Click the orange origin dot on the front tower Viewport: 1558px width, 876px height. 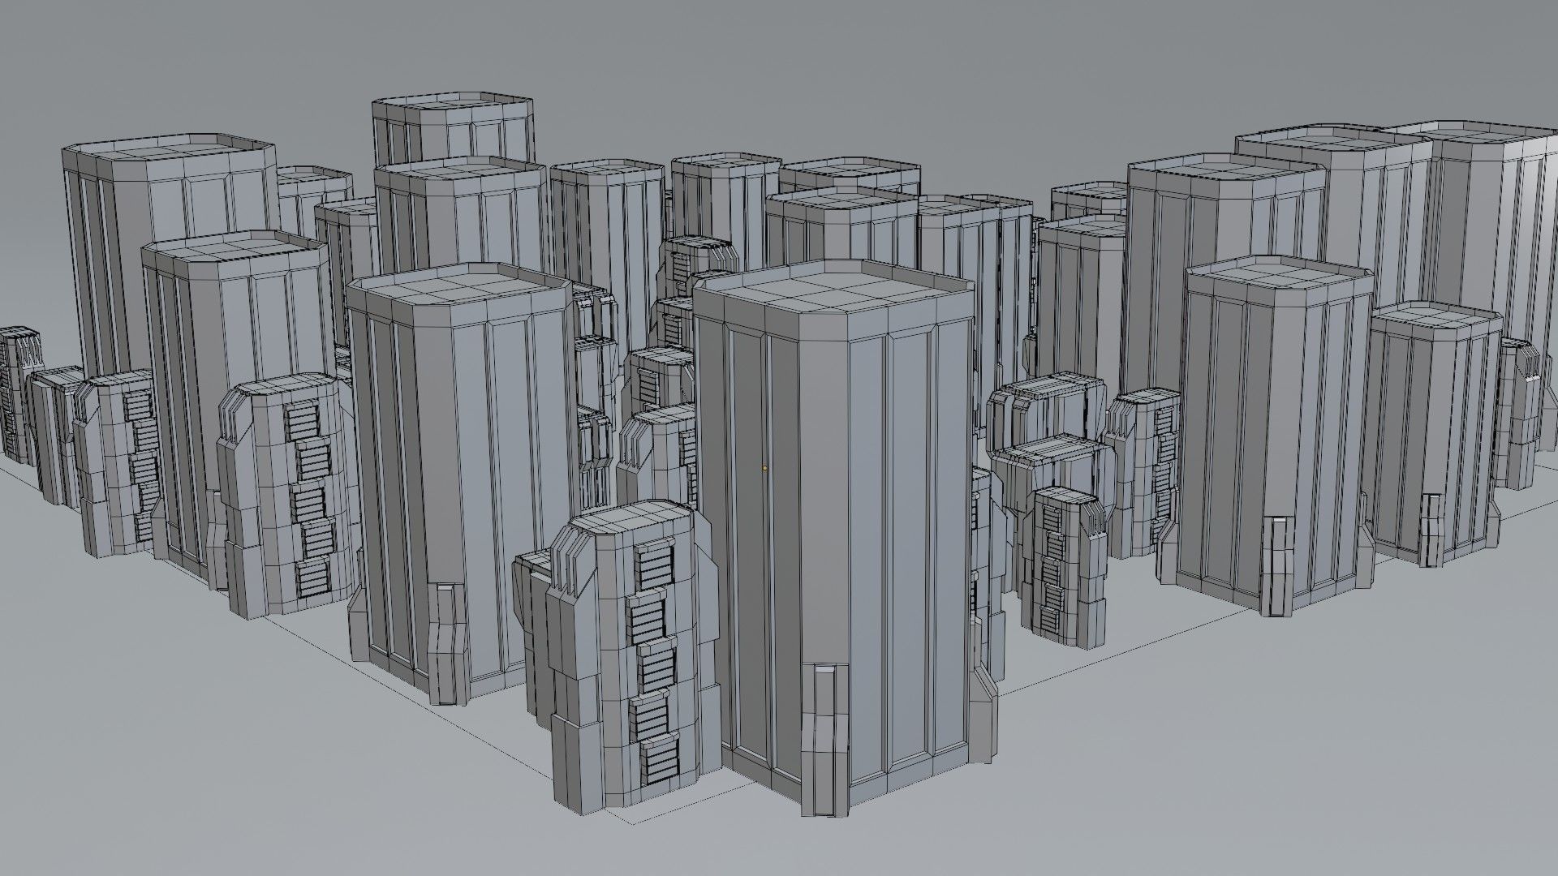[x=764, y=468]
